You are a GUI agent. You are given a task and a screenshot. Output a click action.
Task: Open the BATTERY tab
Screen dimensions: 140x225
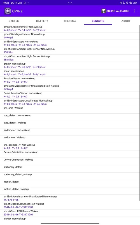(42, 21)
